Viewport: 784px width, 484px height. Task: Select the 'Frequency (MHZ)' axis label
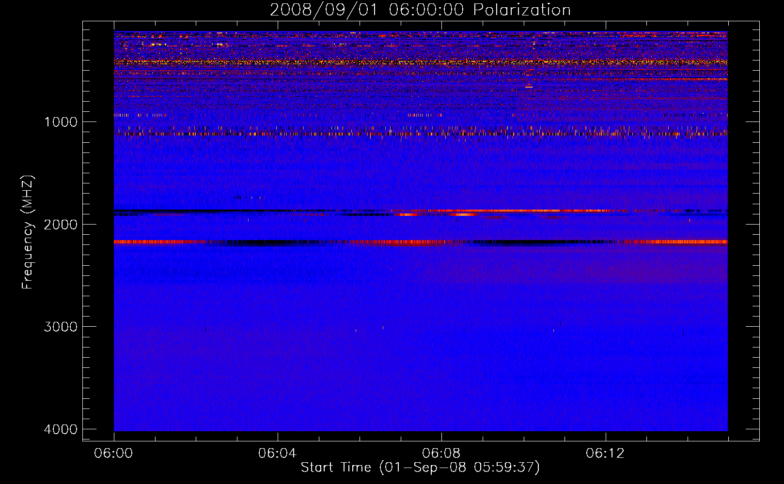28,232
